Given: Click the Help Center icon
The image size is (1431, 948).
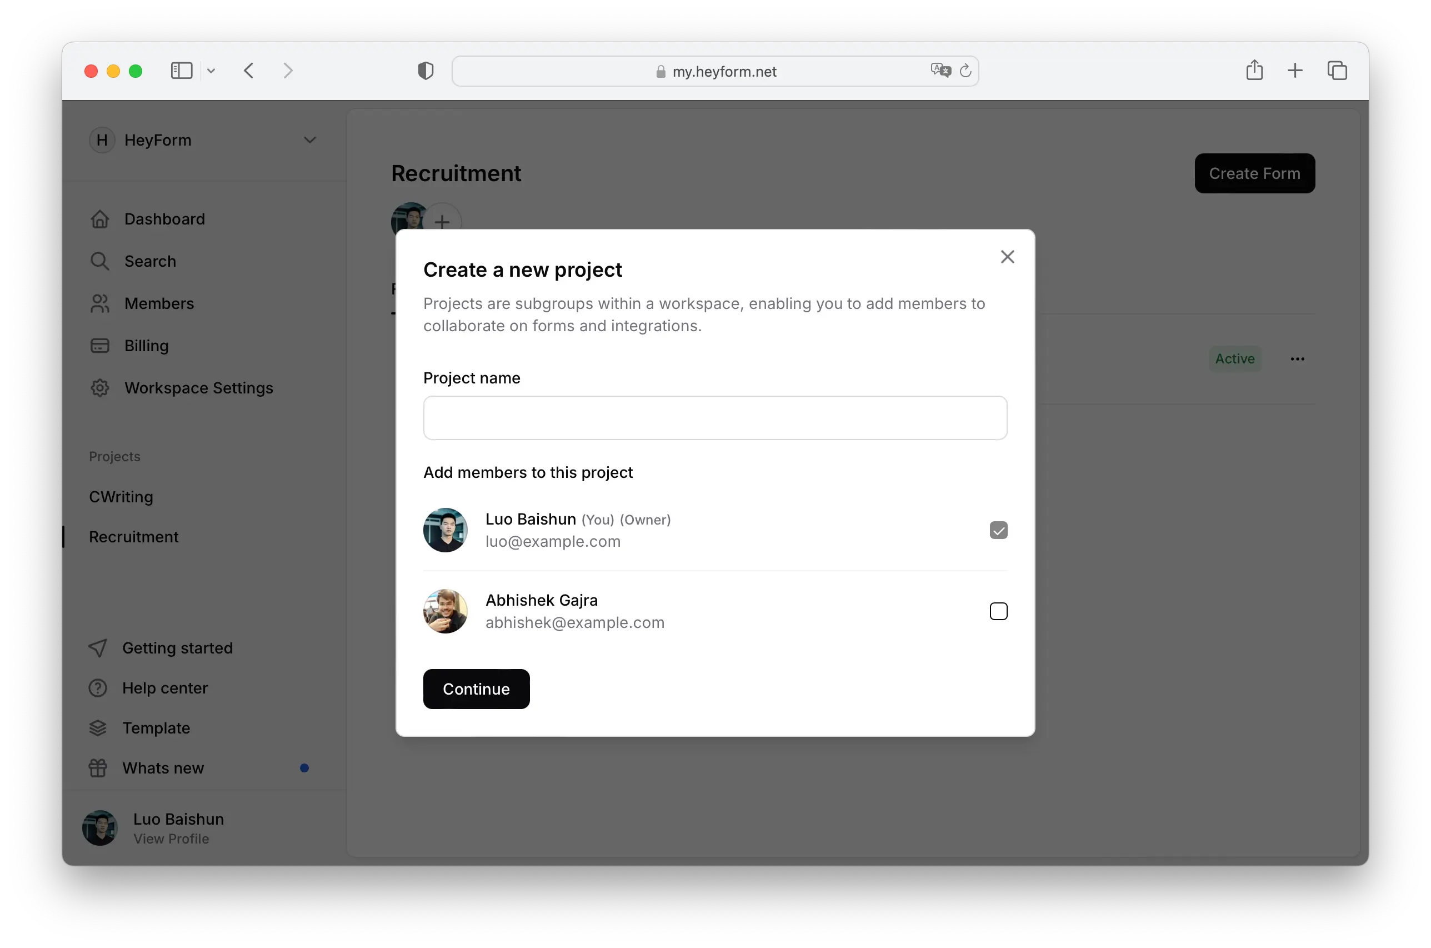Looking at the screenshot, I should click(x=98, y=687).
